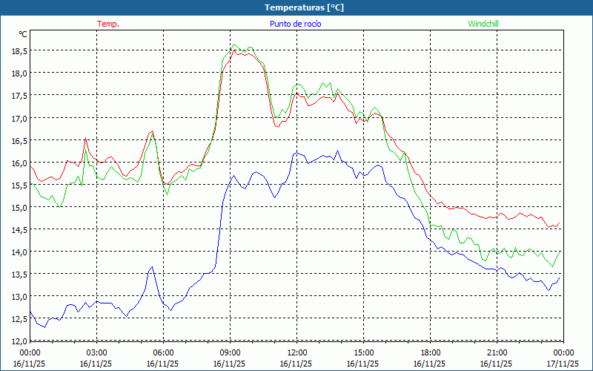
Task: Click the °C unit label above the y-axis
Action: 22,34
